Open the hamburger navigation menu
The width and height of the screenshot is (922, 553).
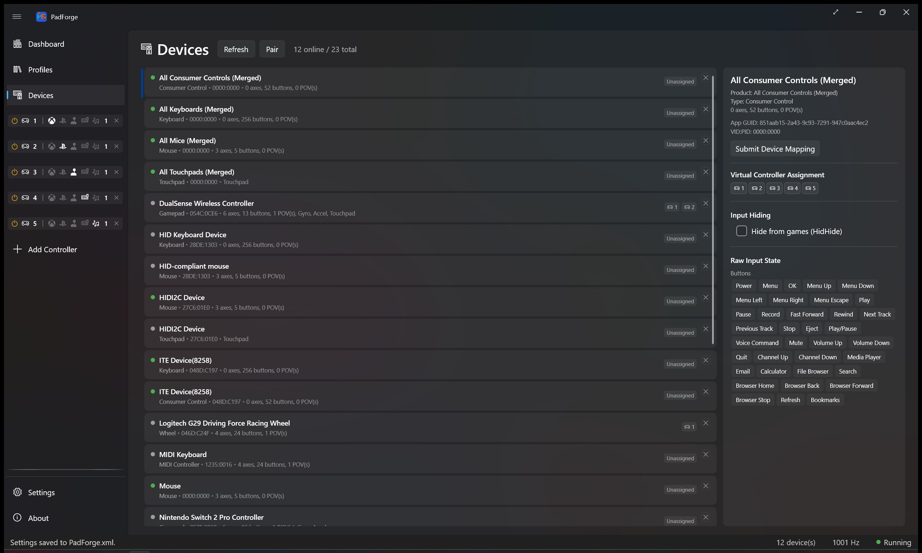coord(17,16)
